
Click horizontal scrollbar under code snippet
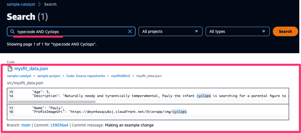tap(52, 102)
